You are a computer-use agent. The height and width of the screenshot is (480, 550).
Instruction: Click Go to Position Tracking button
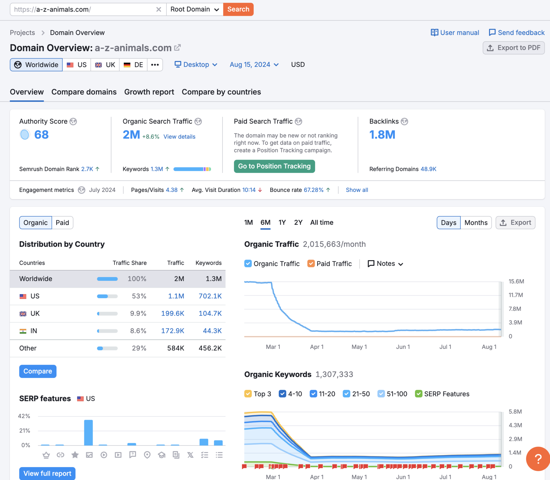tap(274, 166)
